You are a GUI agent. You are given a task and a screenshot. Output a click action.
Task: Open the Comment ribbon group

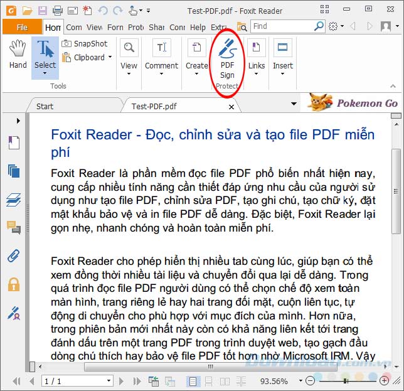click(x=161, y=57)
